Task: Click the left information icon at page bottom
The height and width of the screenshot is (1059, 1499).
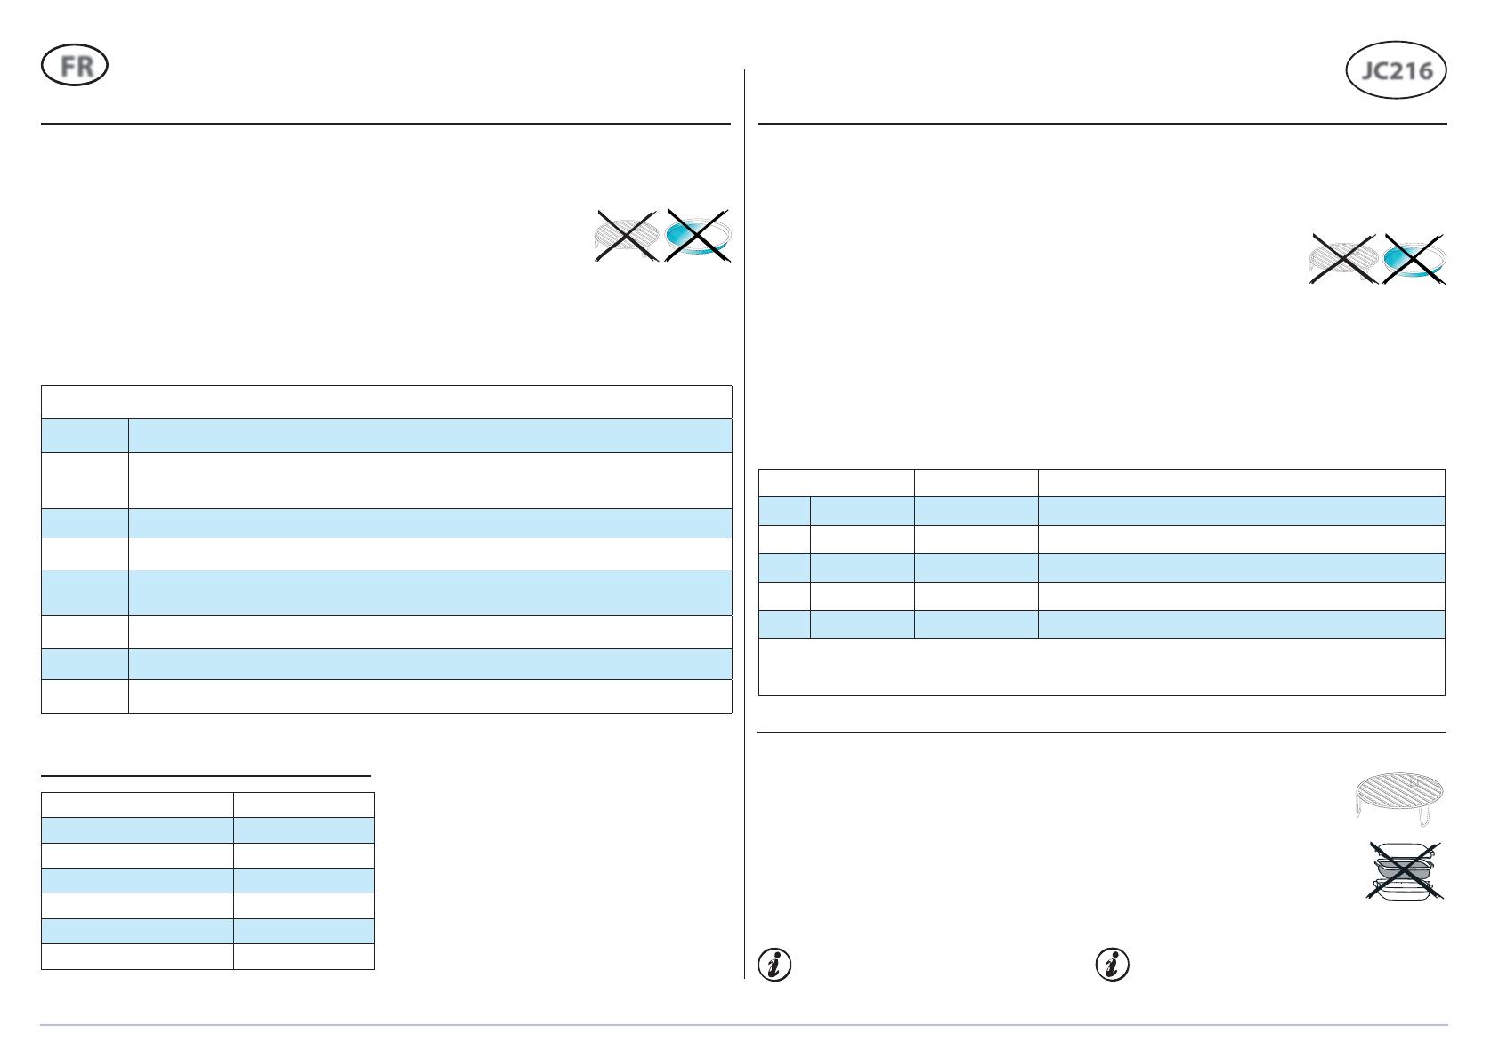Action: click(x=774, y=965)
